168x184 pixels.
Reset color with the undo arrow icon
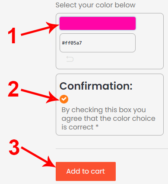pyautogui.click(x=70, y=59)
